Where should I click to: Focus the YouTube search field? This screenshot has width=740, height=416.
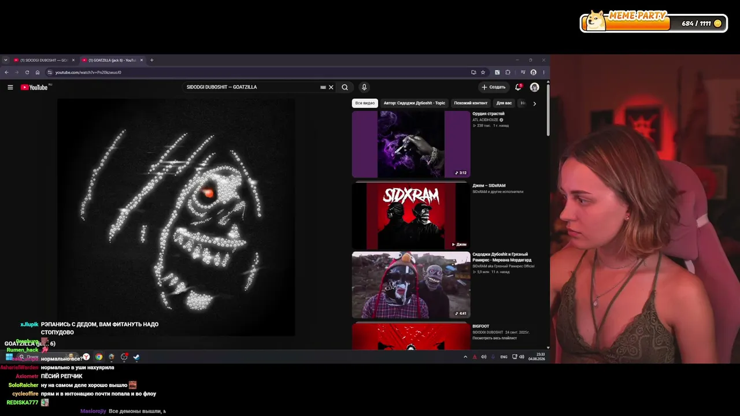point(251,87)
